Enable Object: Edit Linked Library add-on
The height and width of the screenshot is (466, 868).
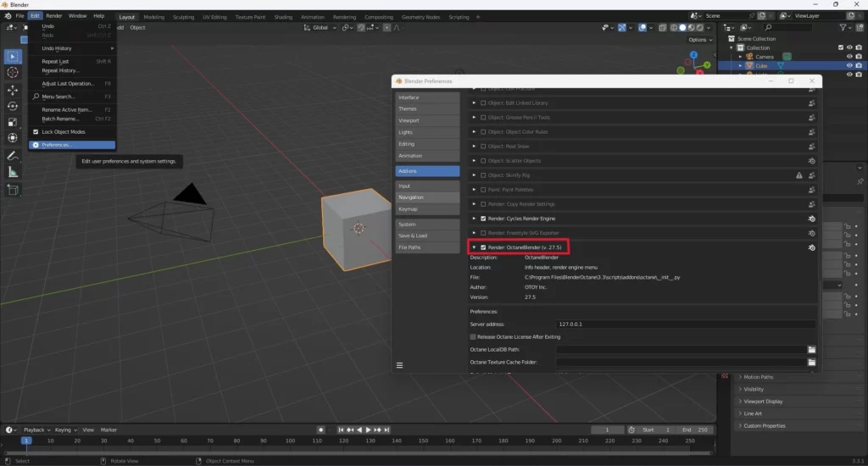tap(483, 103)
